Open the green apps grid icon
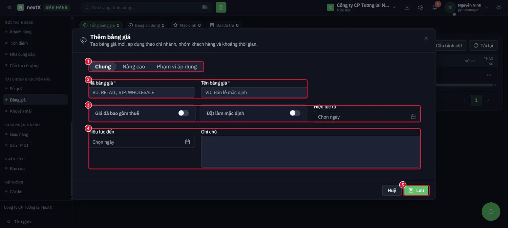Image resolution: width=508 pixels, height=228 pixels. click(x=221, y=7)
